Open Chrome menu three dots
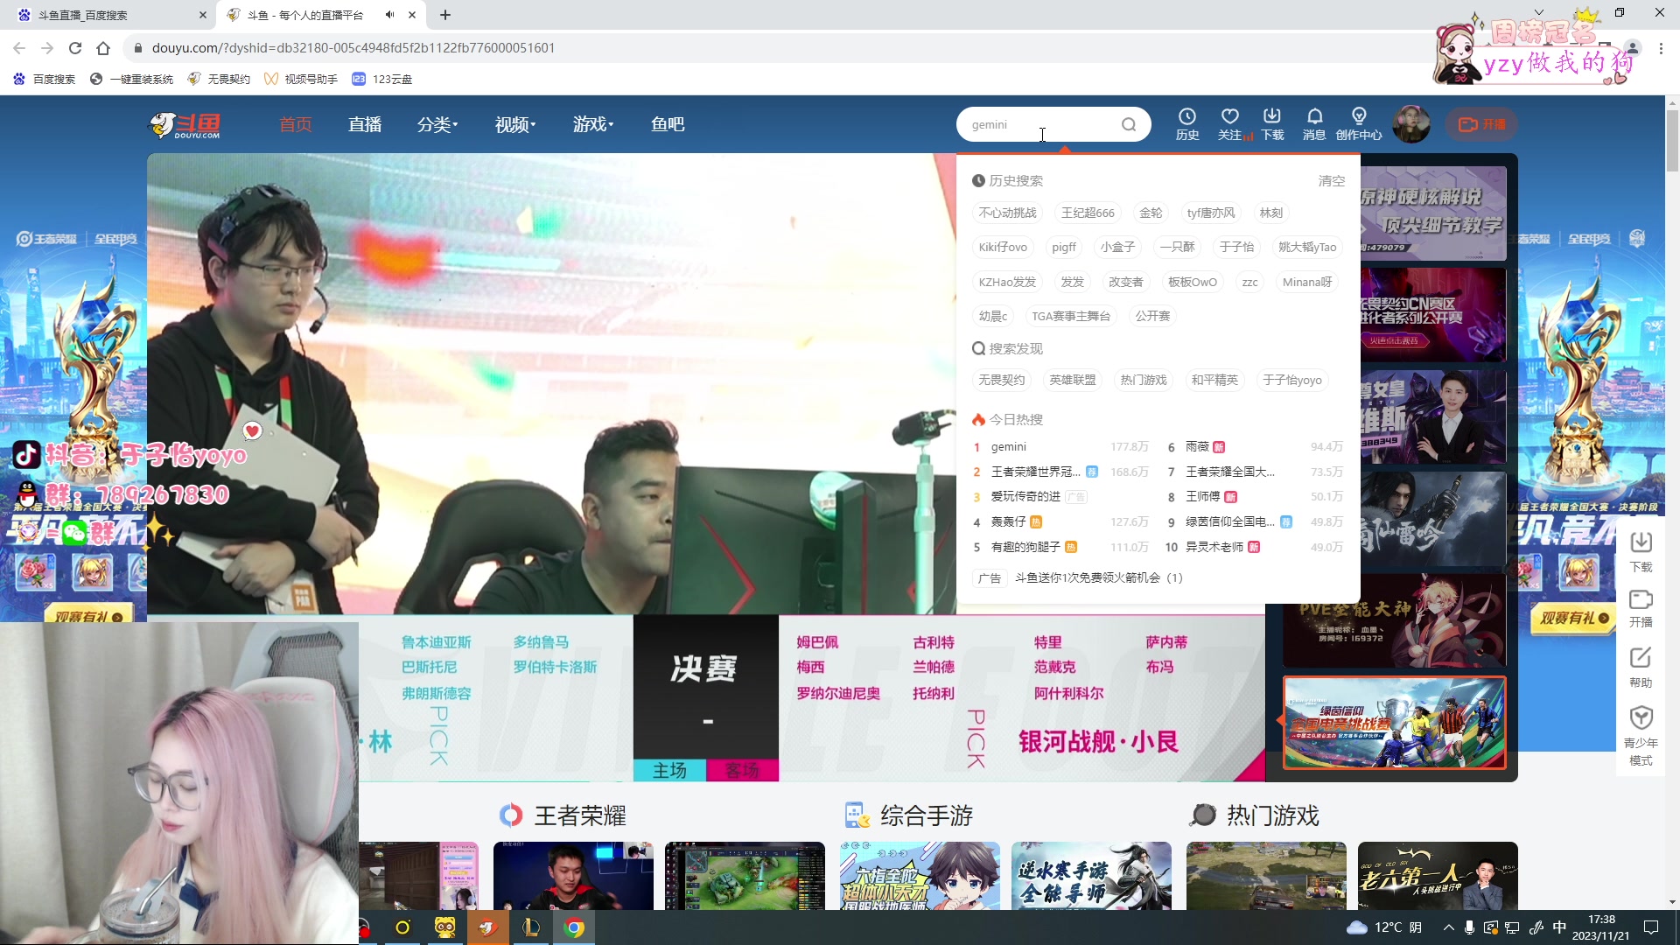 (1661, 48)
